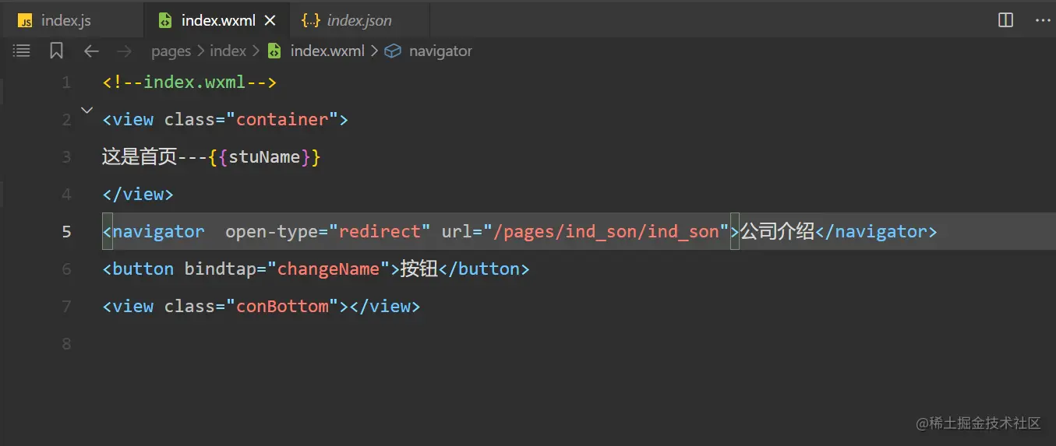The height and width of the screenshot is (446, 1056).
Task: Click the changeName attribute value
Action: pos(328,269)
